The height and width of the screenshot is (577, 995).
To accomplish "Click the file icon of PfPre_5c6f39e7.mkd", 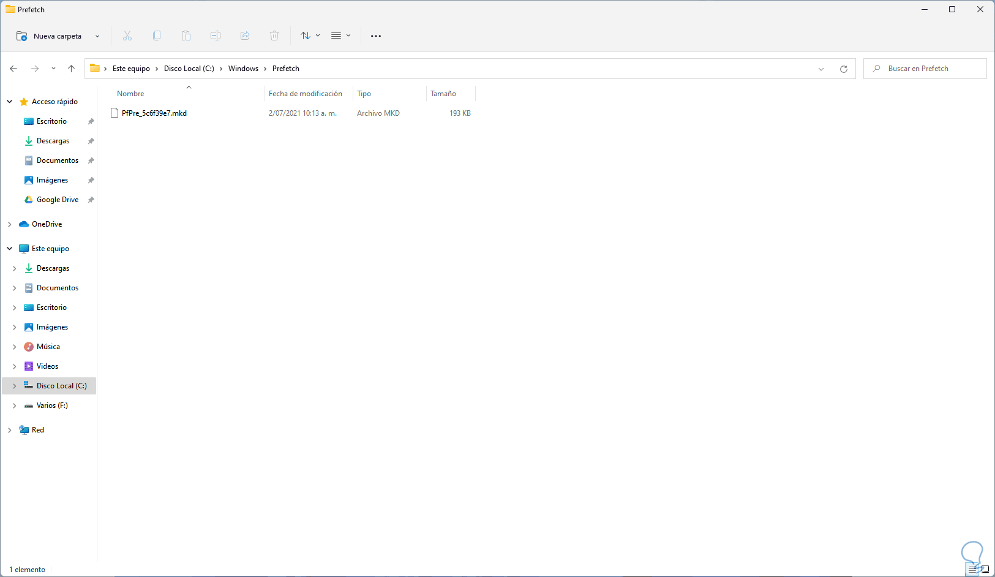I will 115,113.
